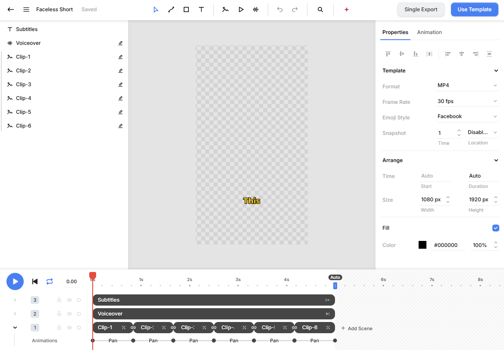Align elements to left edge

[448, 54]
